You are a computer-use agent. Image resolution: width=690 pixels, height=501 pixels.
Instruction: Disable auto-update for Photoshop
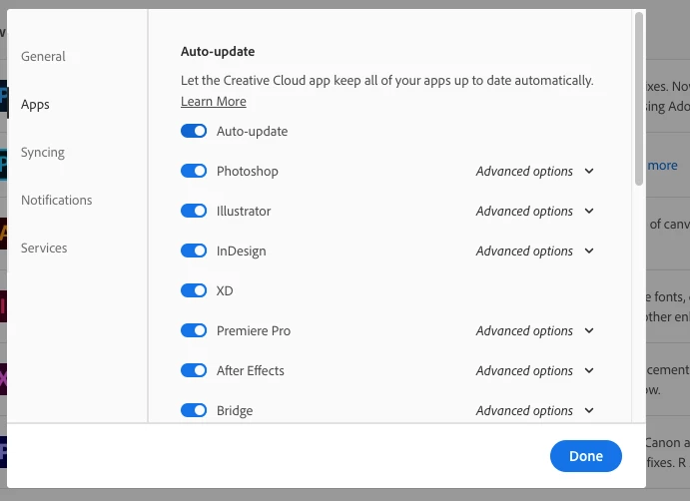[194, 171]
